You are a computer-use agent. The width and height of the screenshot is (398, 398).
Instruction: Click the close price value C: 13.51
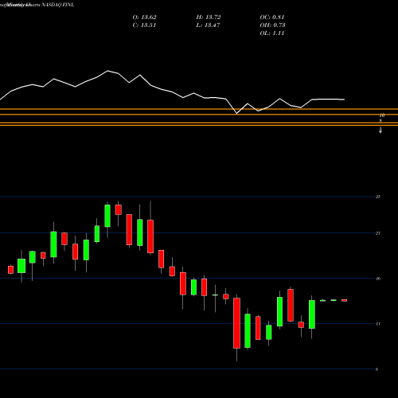point(144,25)
